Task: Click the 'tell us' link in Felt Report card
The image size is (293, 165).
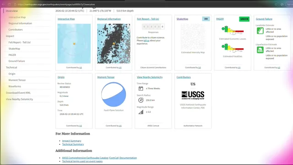Action: click(x=146, y=41)
